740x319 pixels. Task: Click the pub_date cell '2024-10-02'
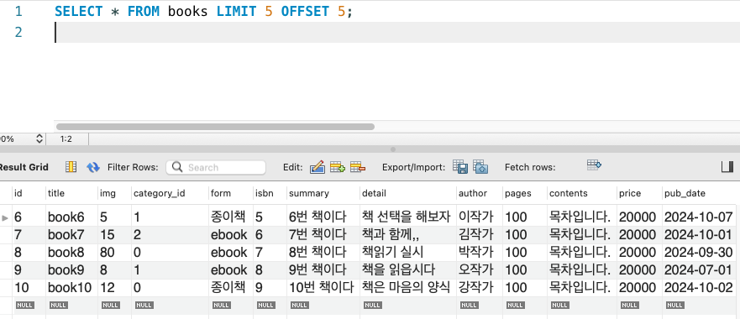coord(699,287)
